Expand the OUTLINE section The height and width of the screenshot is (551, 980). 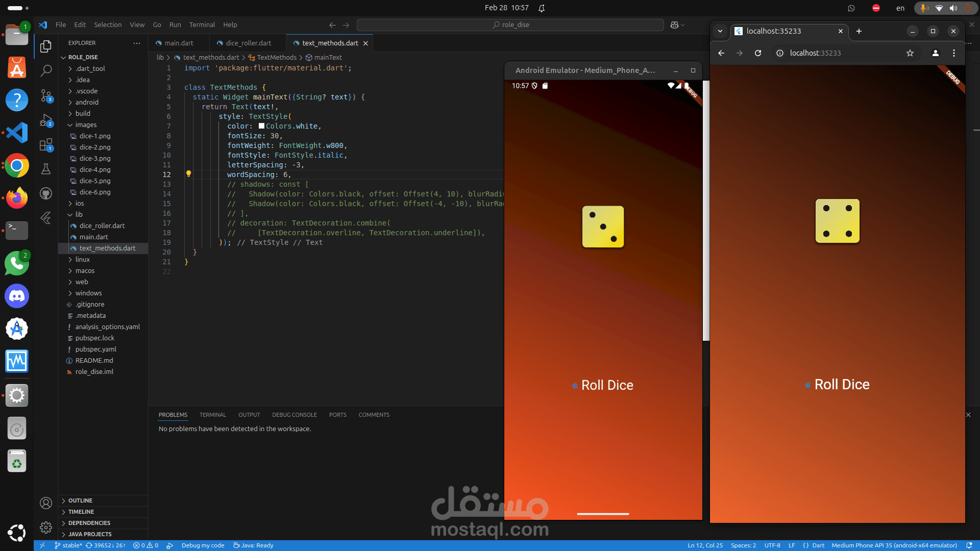[x=80, y=500]
